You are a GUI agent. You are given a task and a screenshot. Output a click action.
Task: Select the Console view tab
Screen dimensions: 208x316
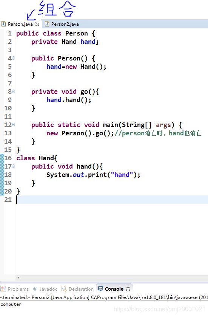point(114,289)
